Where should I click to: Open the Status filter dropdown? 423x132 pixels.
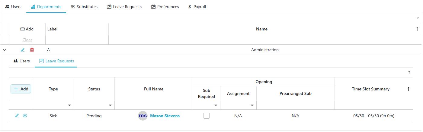click(110, 105)
